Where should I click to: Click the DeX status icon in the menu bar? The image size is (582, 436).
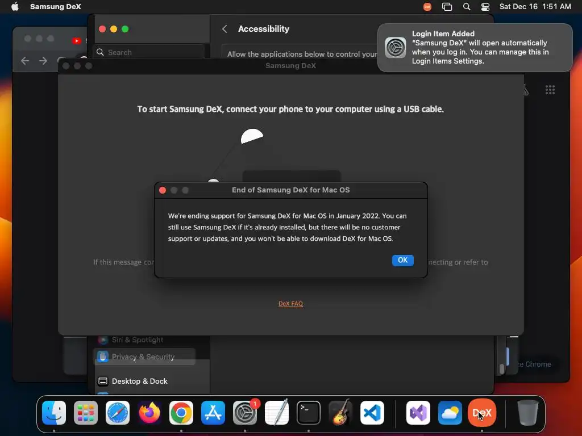427,7
